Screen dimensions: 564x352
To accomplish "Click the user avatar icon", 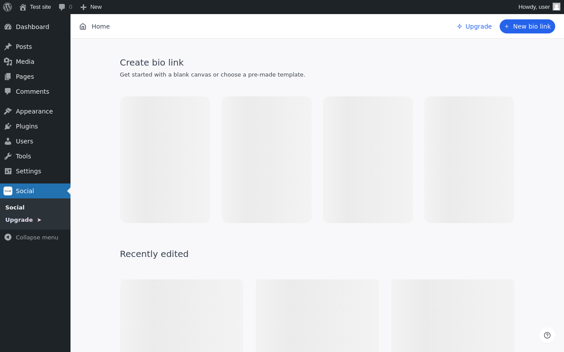I will 557,7.
